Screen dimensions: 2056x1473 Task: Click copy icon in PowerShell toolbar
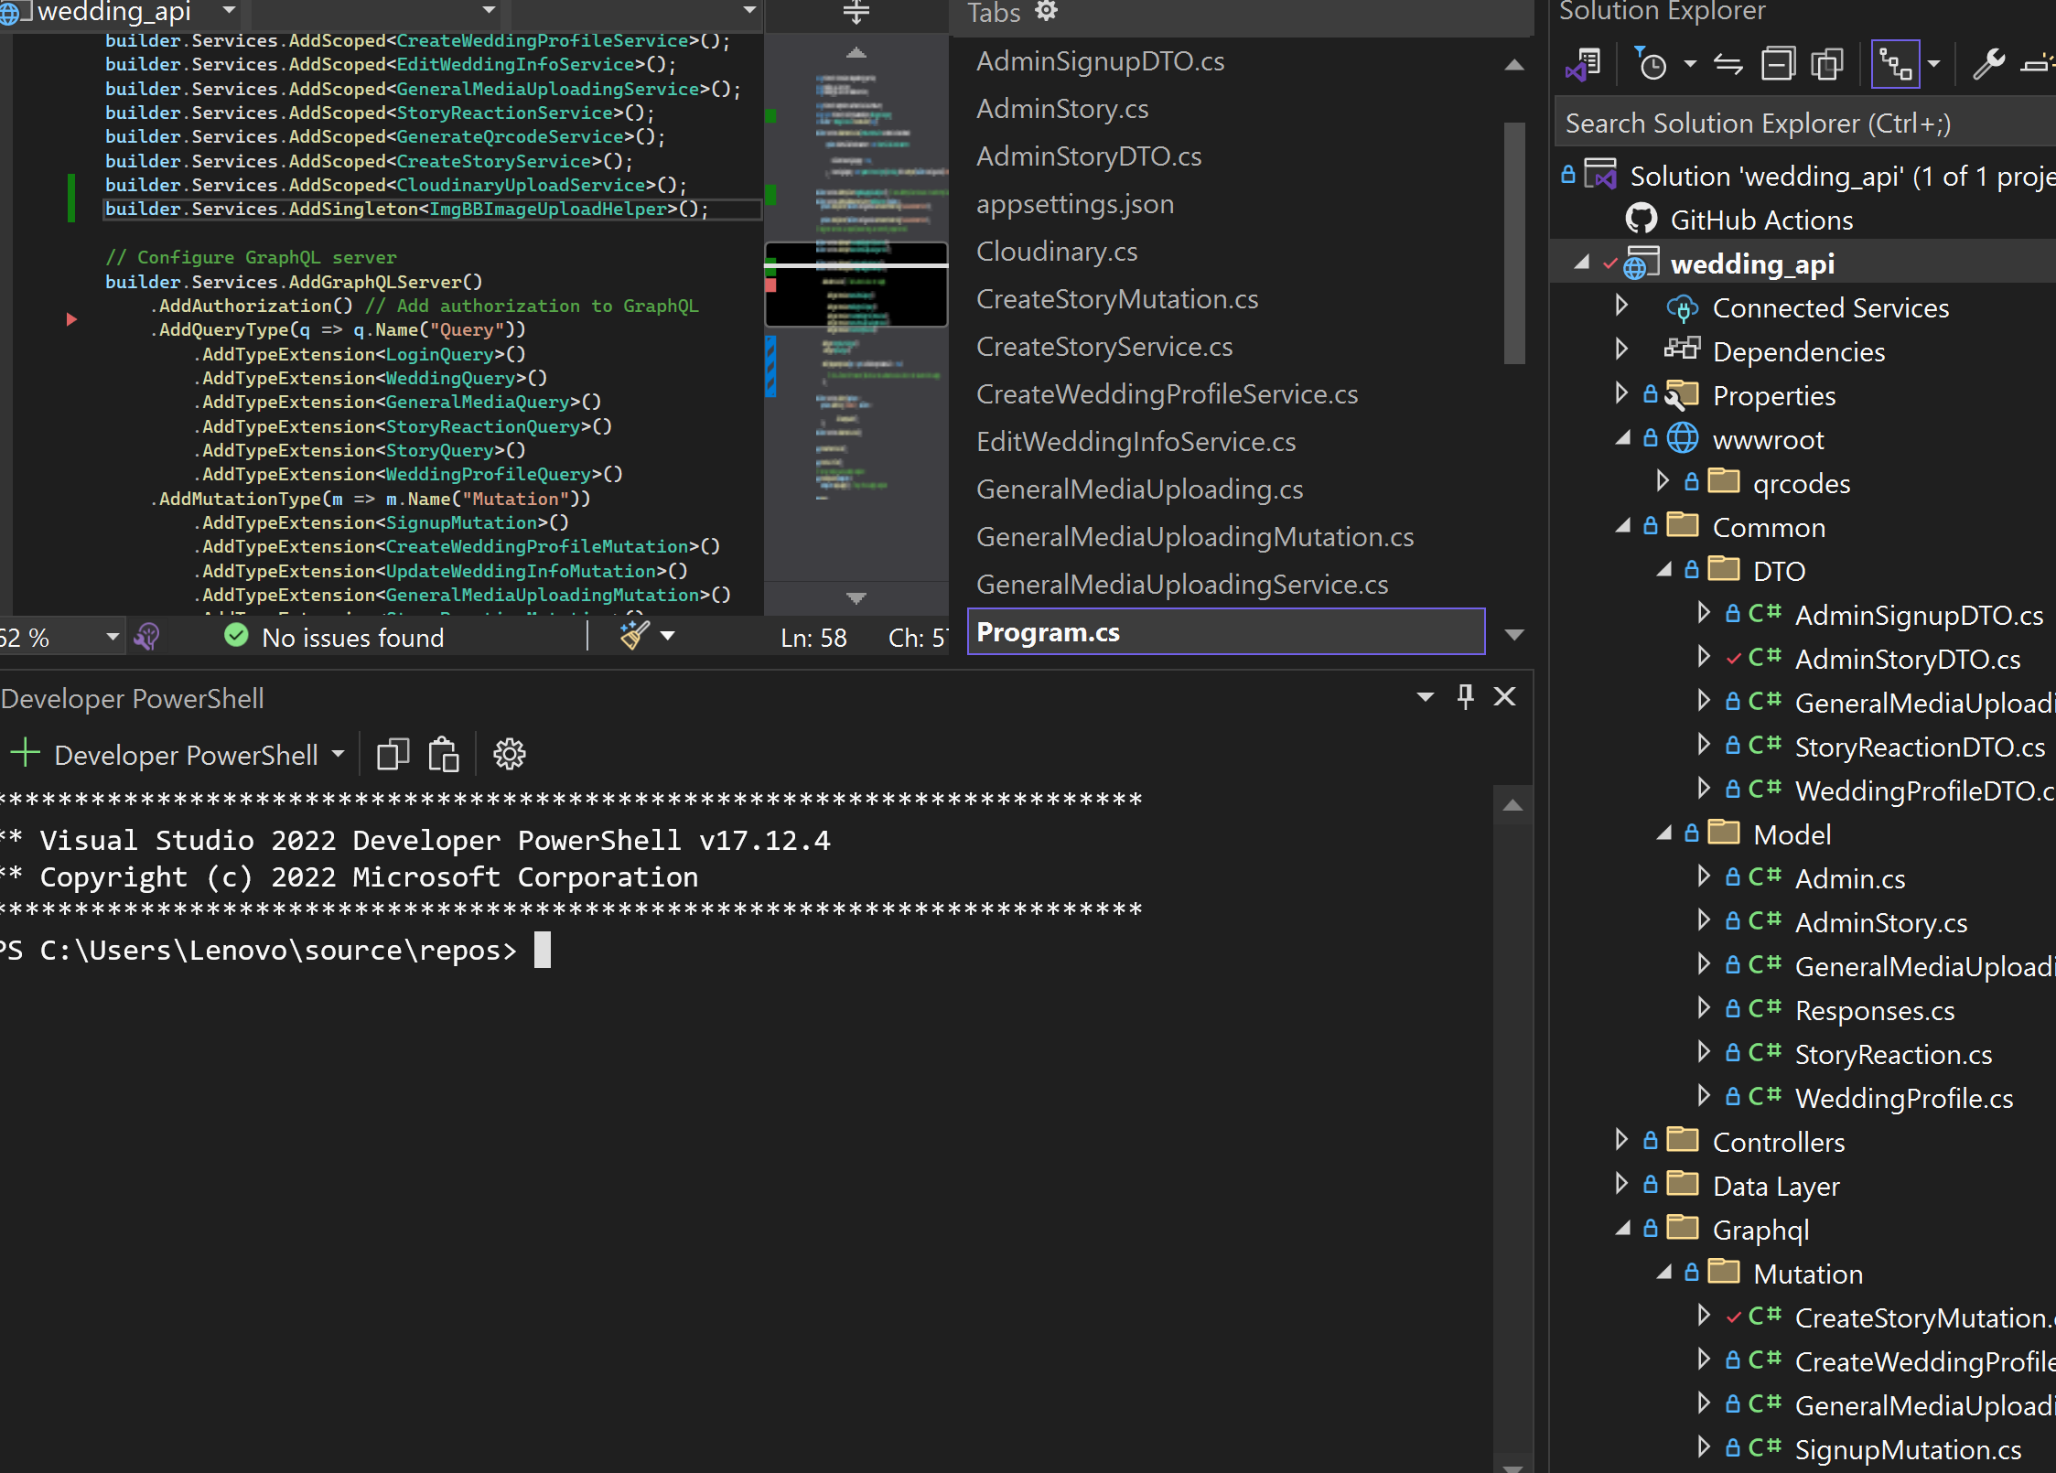(393, 755)
